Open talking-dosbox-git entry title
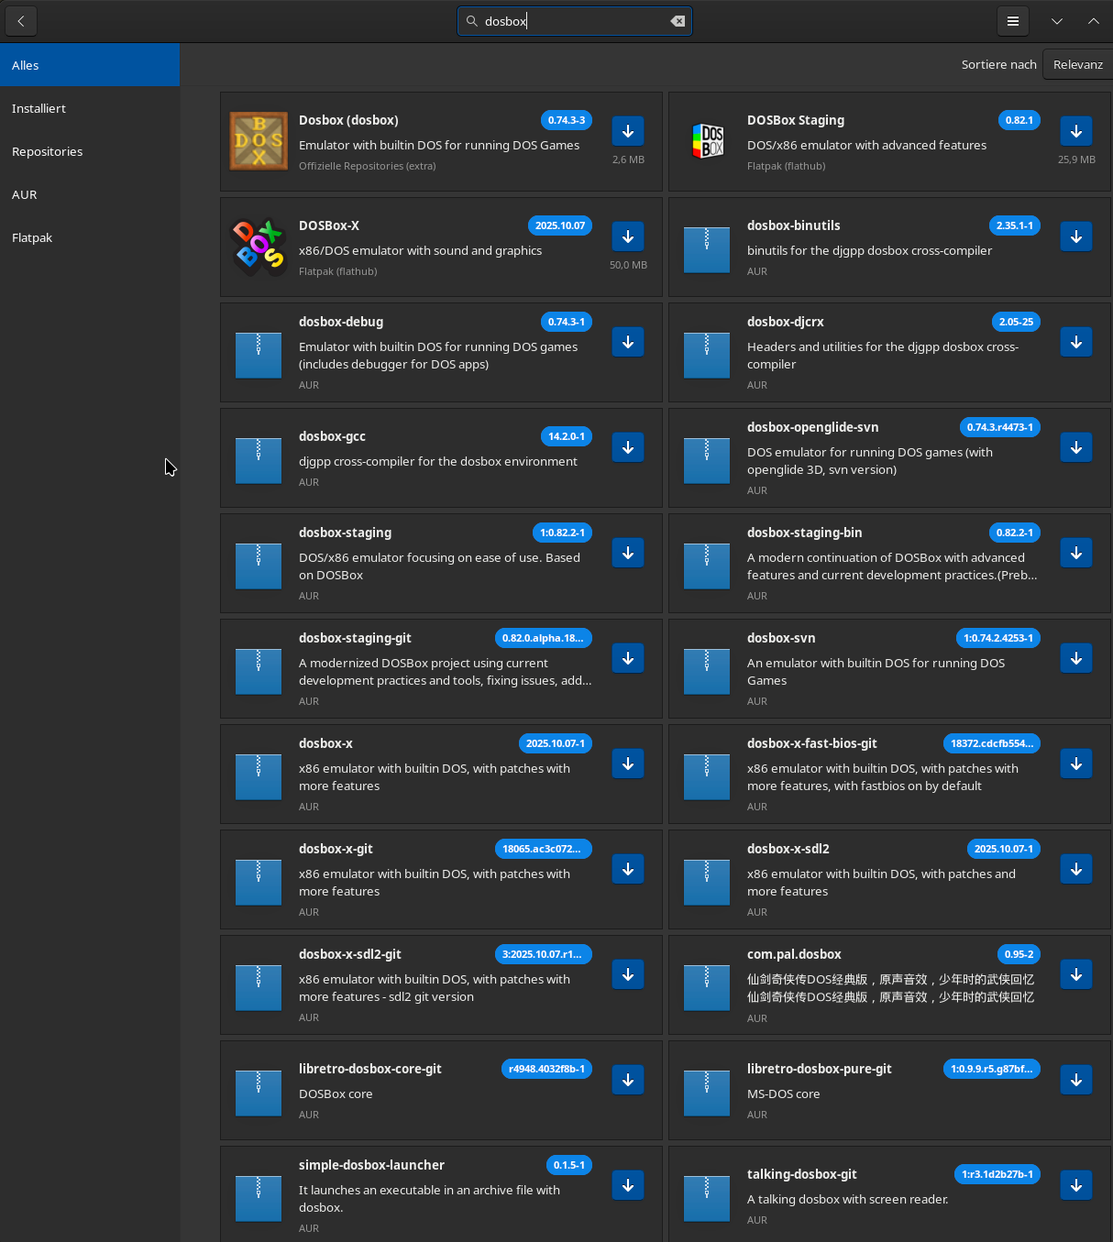Image resolution: width=1113 pixels, height=1242 pixels. point(802,1174)
